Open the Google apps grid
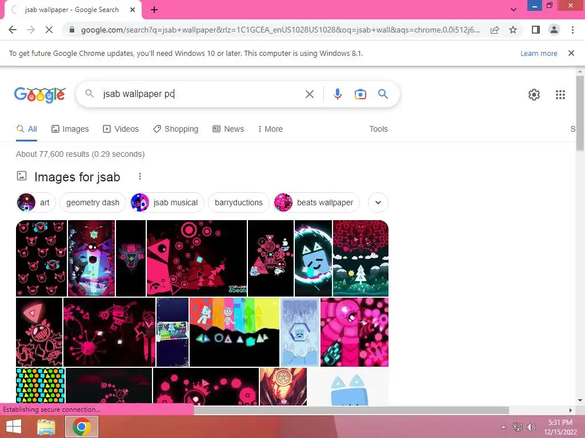The width and height of the screenshot is (585, 438). pyautogui.click(x=560, y=95)
